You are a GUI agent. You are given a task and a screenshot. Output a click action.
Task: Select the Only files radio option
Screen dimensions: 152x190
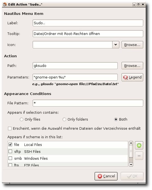coord(21,120)
